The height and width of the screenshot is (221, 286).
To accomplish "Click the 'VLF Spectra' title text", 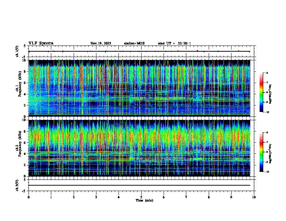I will 41,43.
